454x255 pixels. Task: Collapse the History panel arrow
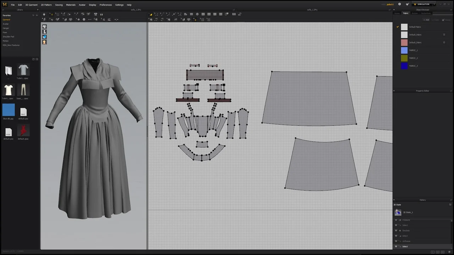click(394, 200)
